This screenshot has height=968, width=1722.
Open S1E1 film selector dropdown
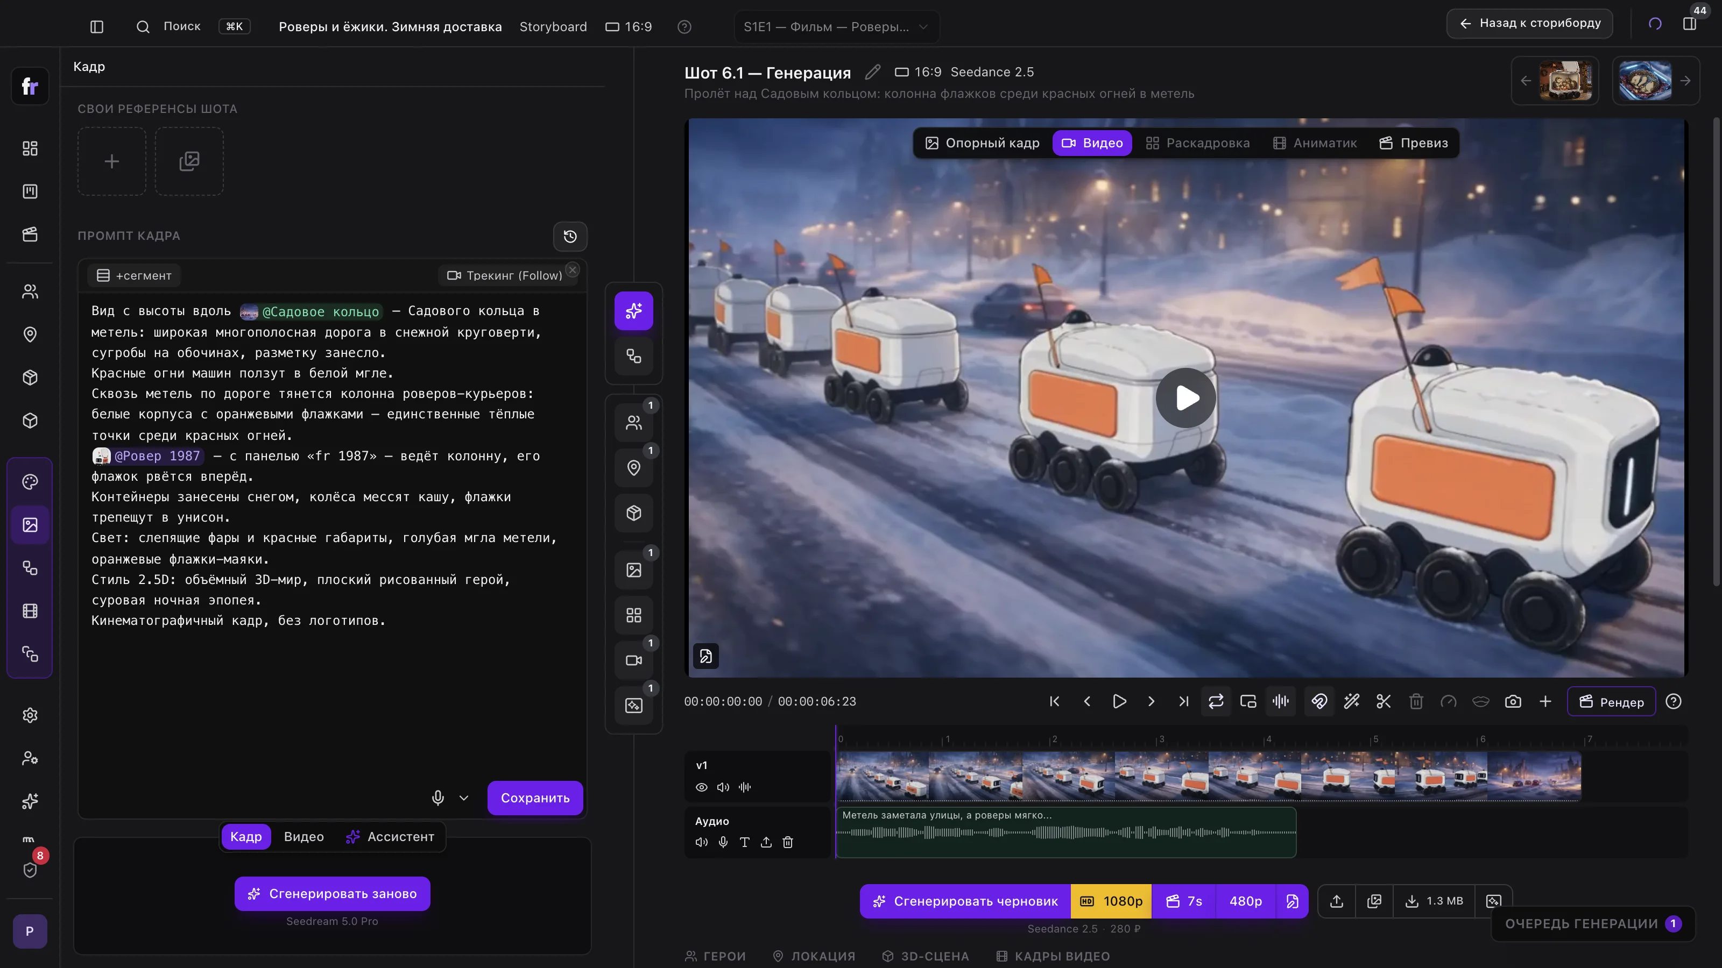(836, 27)
